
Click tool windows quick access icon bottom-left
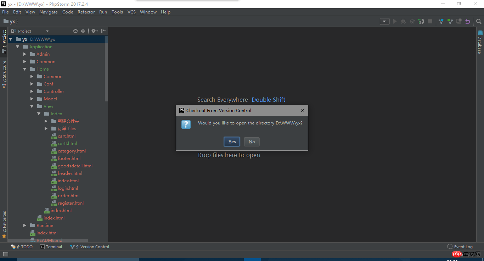pyautogui.click(x=5, y=254)
